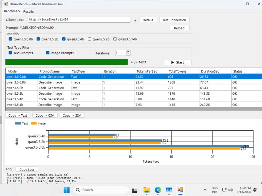Viewport: 262px width, 196px height.
Task: Select the qwen3.5:2b Code Generation row
Action: point(134,88)
